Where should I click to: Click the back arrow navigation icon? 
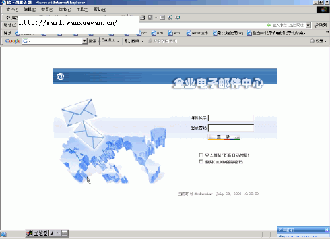pyautogui.click(x=8, y=17)
